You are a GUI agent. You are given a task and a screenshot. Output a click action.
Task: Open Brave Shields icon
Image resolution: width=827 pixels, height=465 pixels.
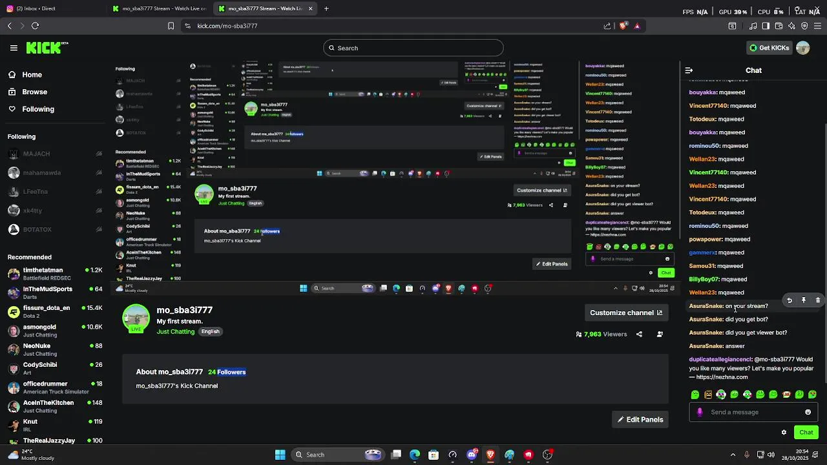[623, 26]
